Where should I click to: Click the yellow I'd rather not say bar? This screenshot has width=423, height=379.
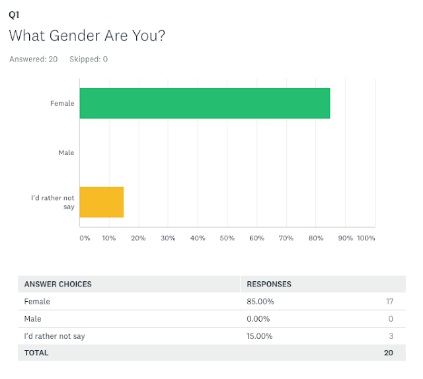(102, 202)
